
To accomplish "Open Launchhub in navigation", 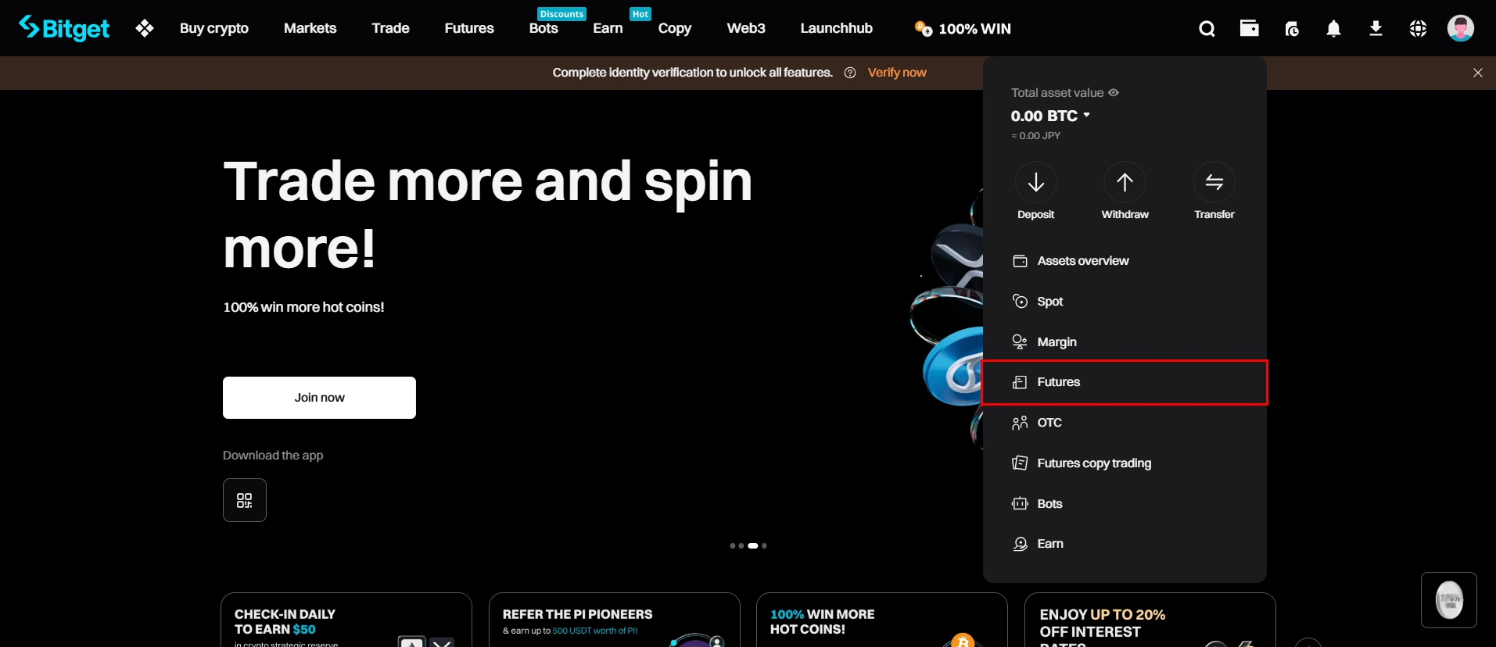I will tap(836, 28).
